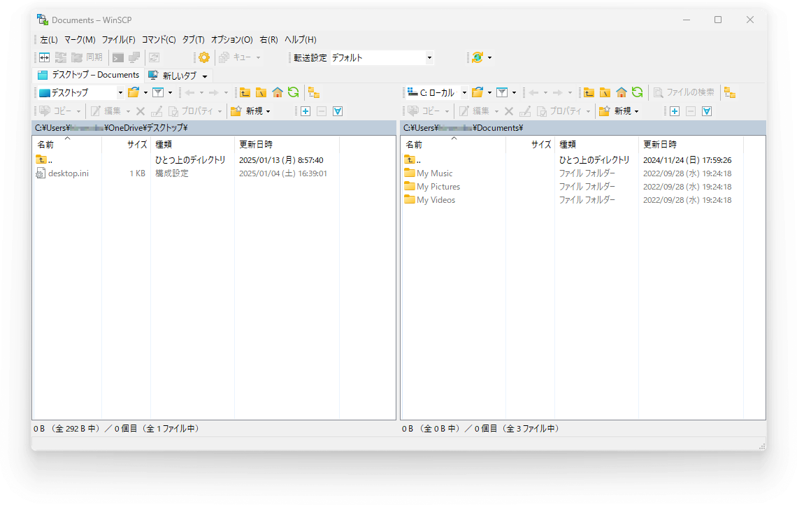Open the console terminal icon
This screenshot has width=797, height=505.
click(x=118, y=57)
